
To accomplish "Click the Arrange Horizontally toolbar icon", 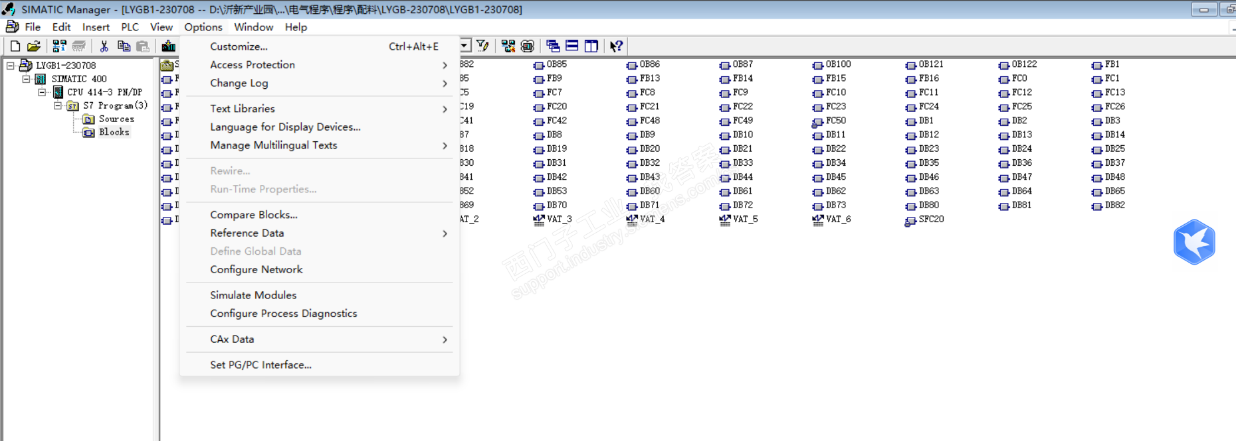I will [x=572, y=46].
